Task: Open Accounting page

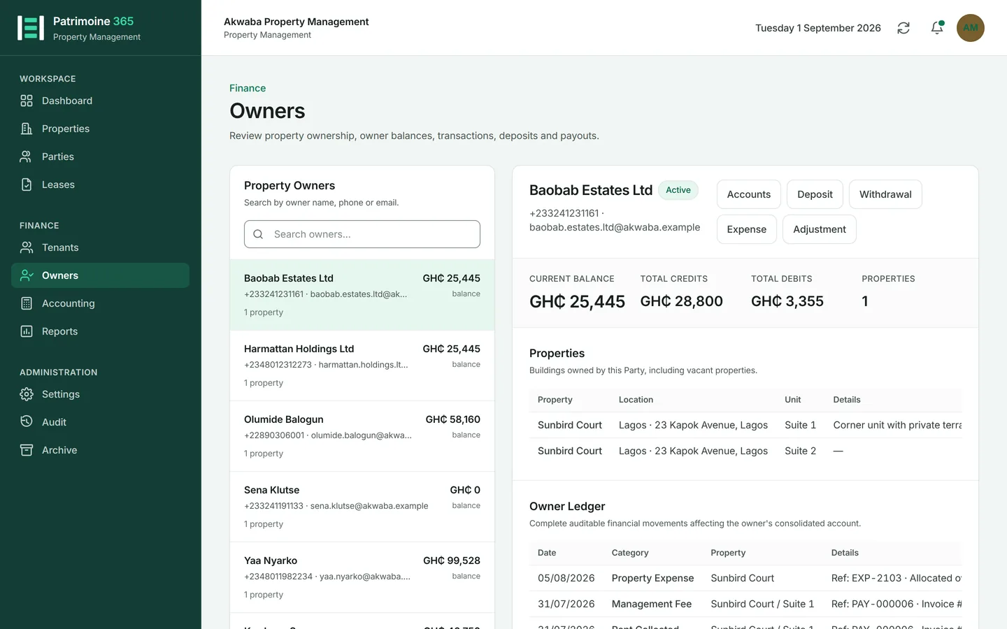Action: click(100, 303)
